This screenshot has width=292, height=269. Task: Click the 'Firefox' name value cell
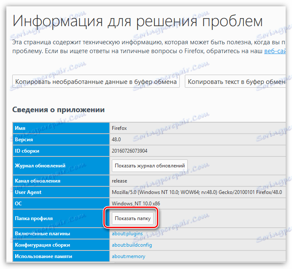pyautogui.click(x=197, y=128)
